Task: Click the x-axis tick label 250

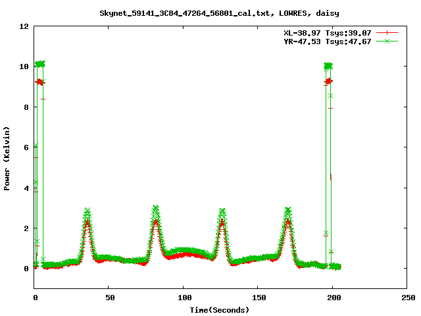Action: point(409,298)
